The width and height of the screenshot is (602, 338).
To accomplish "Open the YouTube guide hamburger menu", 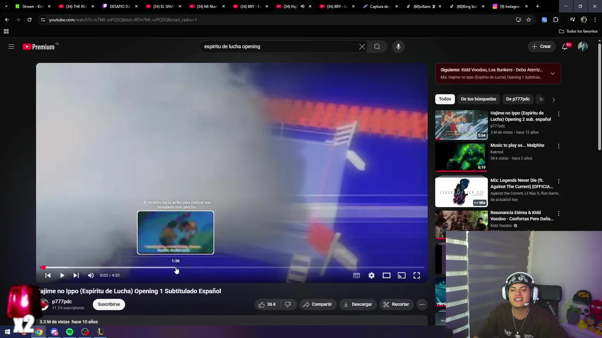I will coord(11,46).
